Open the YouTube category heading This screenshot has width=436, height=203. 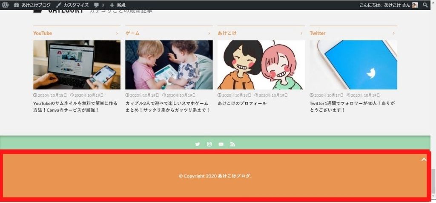[43, 33]
